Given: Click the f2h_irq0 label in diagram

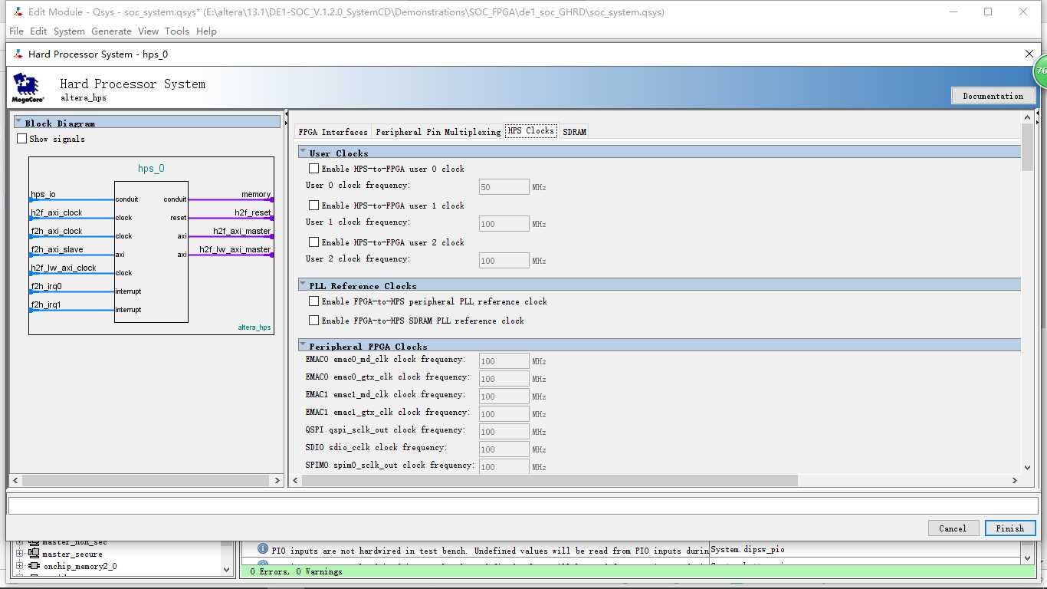Looking at the screenshot, I should [x=46, y=286].
